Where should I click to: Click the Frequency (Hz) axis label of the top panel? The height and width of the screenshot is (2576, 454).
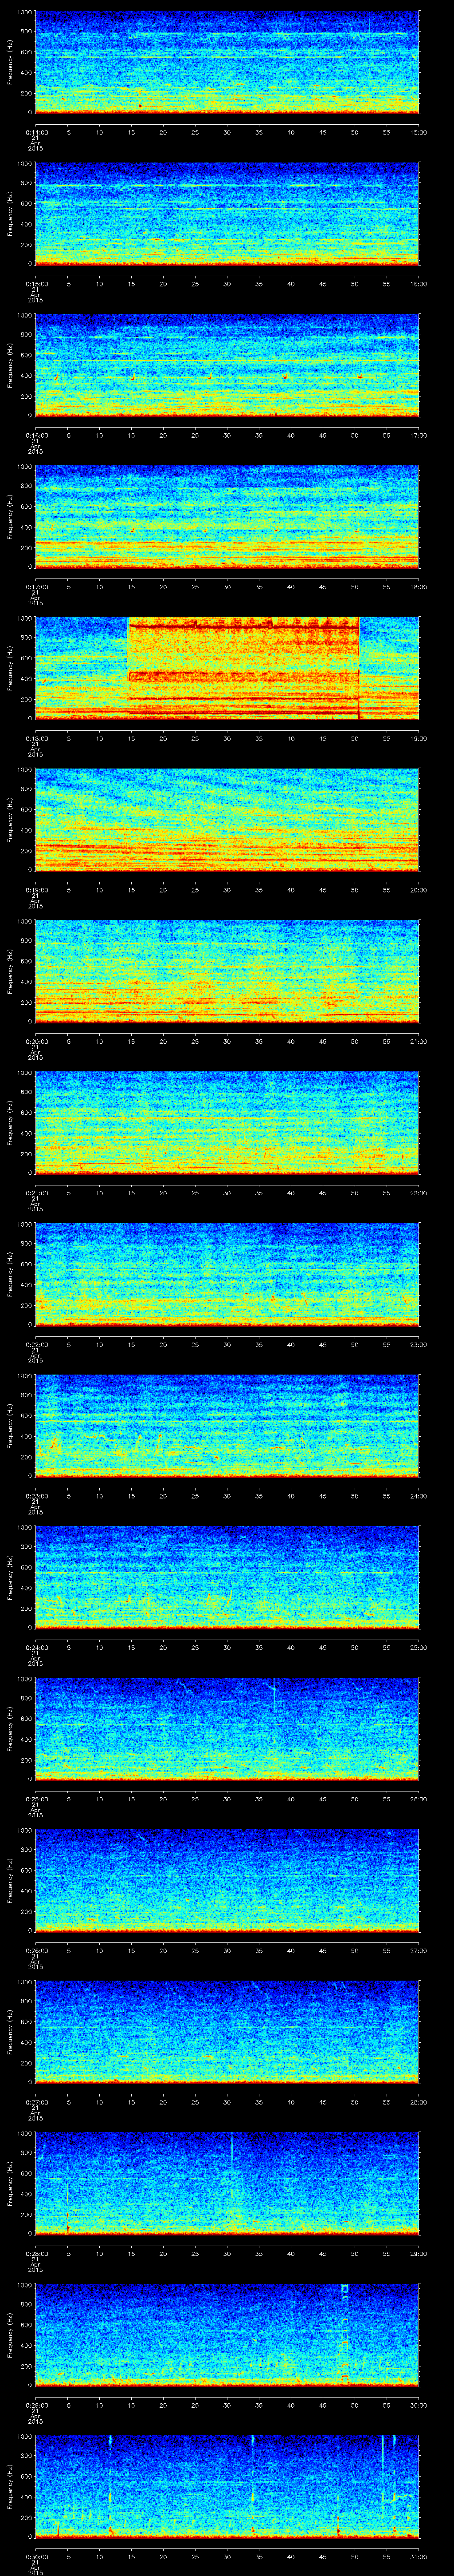point(11,62)
